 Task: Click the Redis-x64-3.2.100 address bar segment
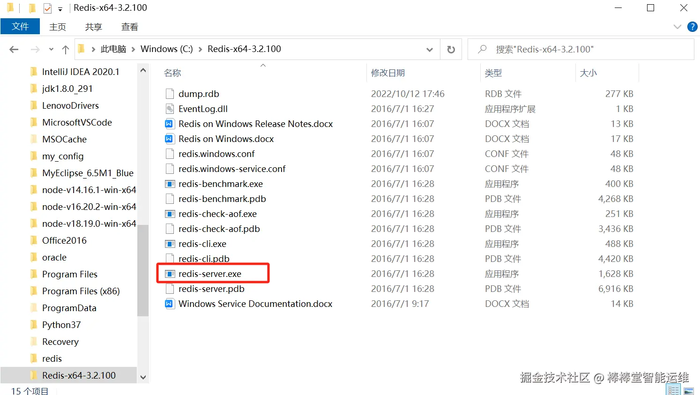click(x=244, y=49)
